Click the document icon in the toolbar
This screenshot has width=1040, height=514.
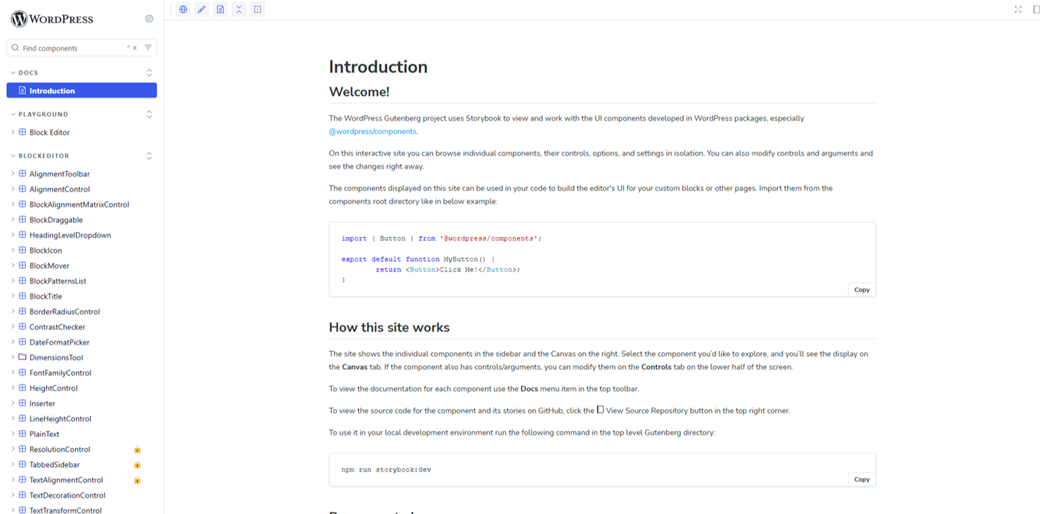point(220,9)
